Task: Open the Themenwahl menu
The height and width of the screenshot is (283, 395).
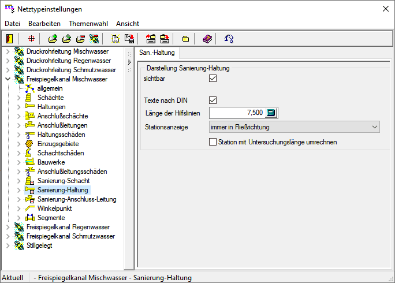Action: tap(88, 24)
